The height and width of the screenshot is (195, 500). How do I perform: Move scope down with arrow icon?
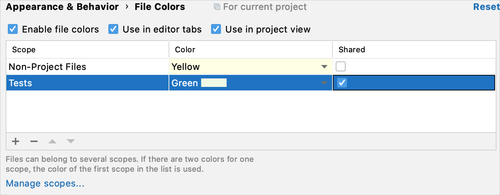[71, 142]
